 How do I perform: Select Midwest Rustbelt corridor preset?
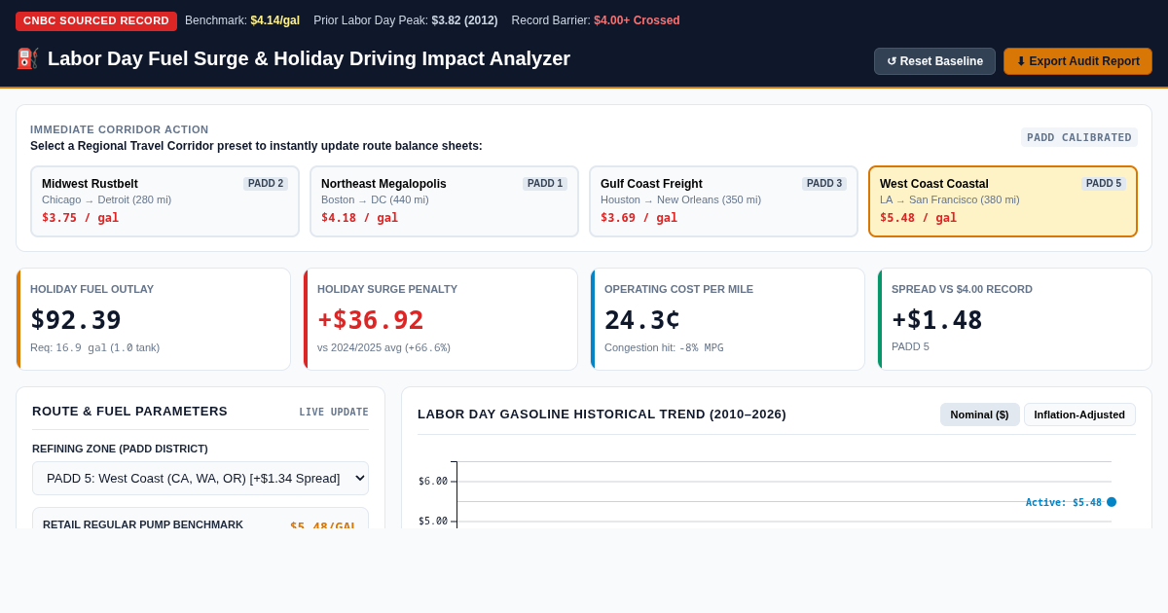point(164,201)
